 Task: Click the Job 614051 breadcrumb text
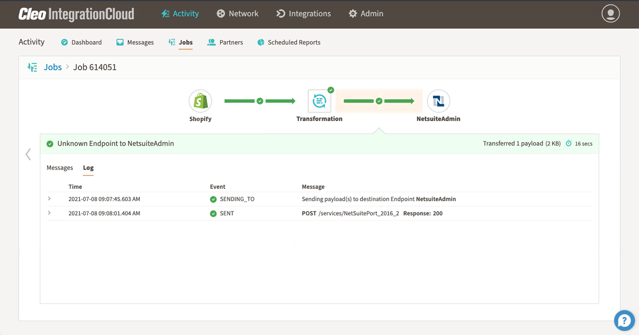click(95, 67)
